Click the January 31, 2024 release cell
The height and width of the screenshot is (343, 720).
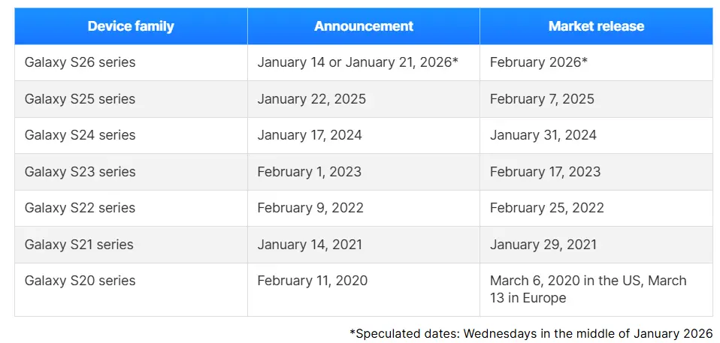tap(543, 135)
